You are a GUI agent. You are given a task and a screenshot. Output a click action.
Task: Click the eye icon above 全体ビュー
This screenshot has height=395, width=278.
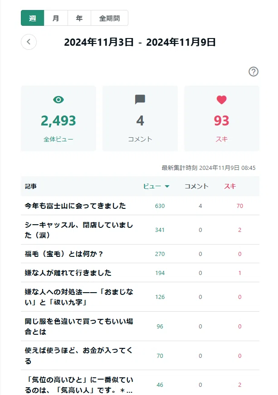(58, 100)
